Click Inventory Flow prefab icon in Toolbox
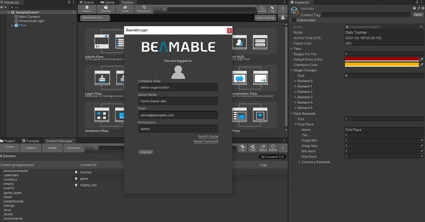Screen dimensions: 425x222 102,115
